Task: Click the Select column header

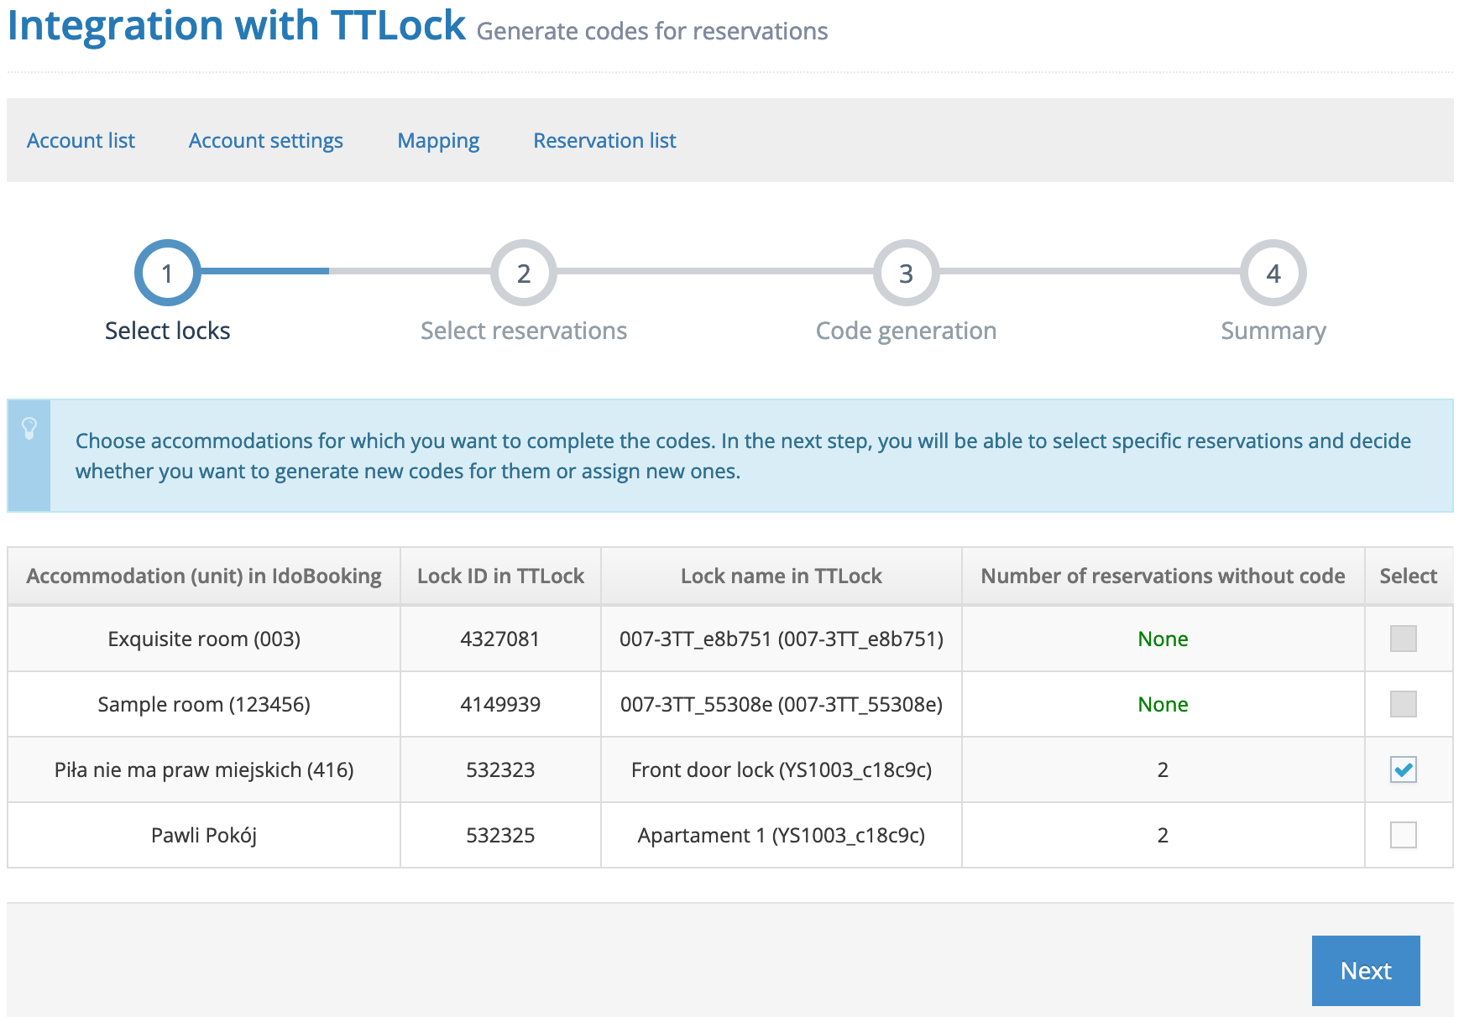Action: click(x=1408, y=576)
